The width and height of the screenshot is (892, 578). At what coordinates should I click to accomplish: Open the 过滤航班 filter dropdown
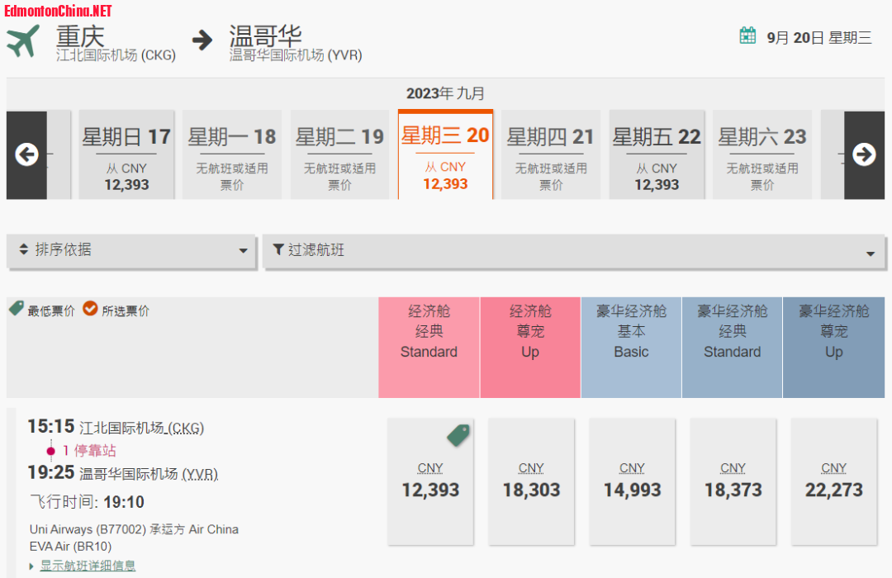573,251
